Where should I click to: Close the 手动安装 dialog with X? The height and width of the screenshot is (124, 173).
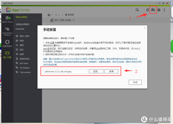click(x=145, y=28)
